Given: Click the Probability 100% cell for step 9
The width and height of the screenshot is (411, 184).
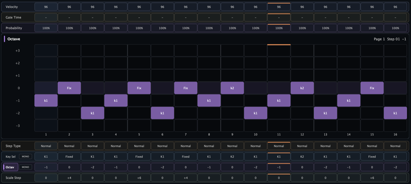Looking at the screenshot, I should [232, 28].
